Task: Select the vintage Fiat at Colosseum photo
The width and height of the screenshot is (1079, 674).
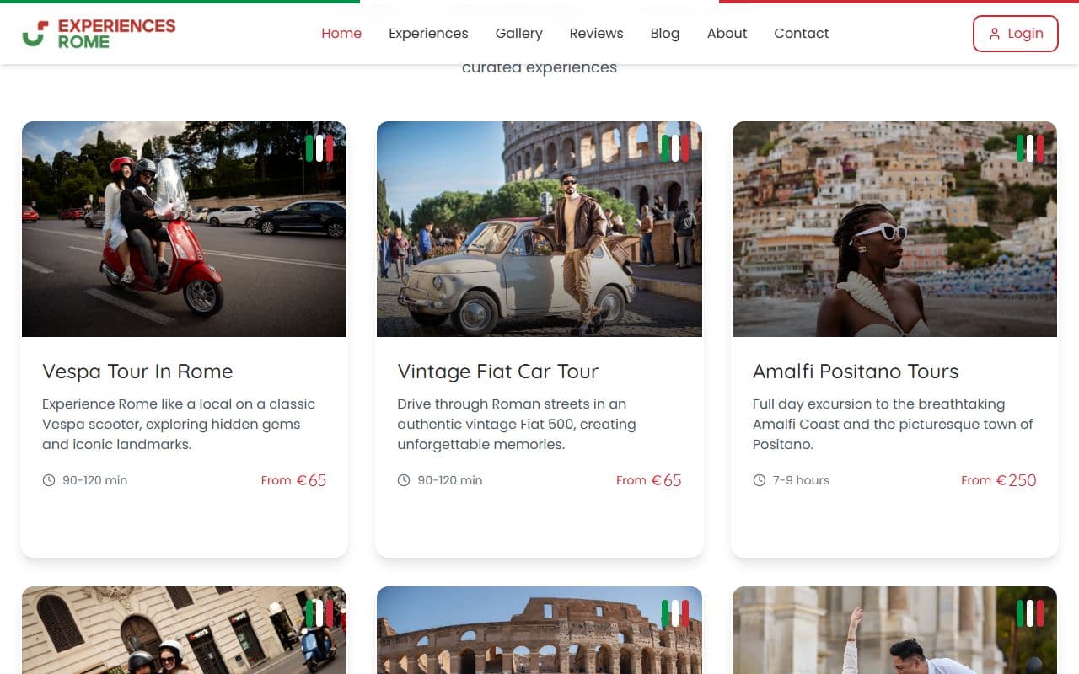Action: (539, 229)
